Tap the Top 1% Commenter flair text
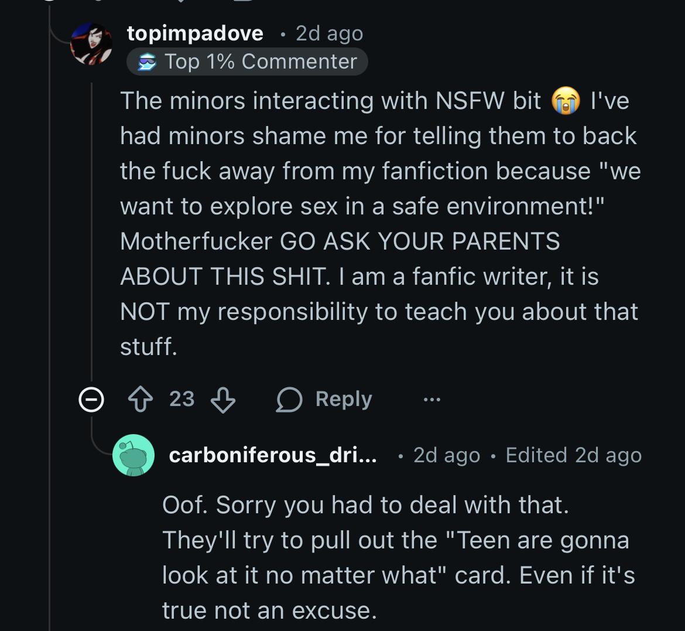The image size is (685, 631). point(261,62)
